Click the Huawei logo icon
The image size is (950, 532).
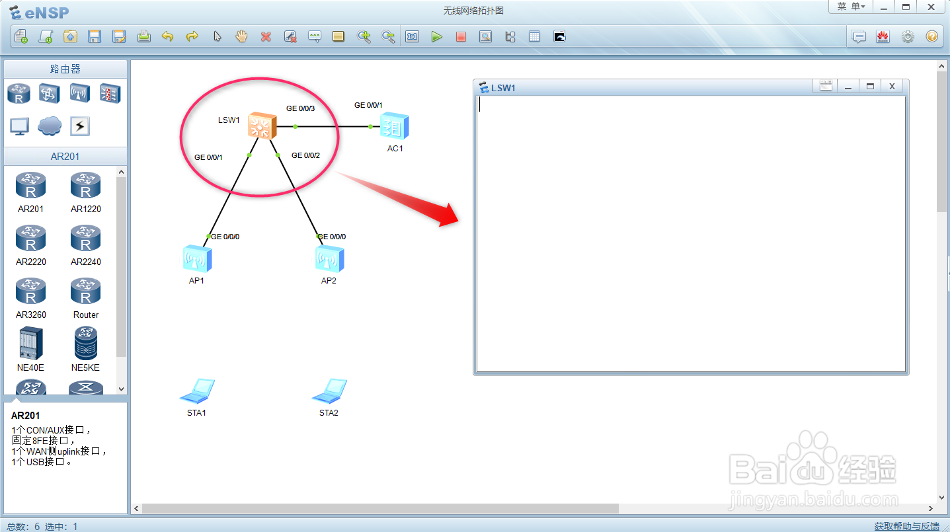coord(883,36)
